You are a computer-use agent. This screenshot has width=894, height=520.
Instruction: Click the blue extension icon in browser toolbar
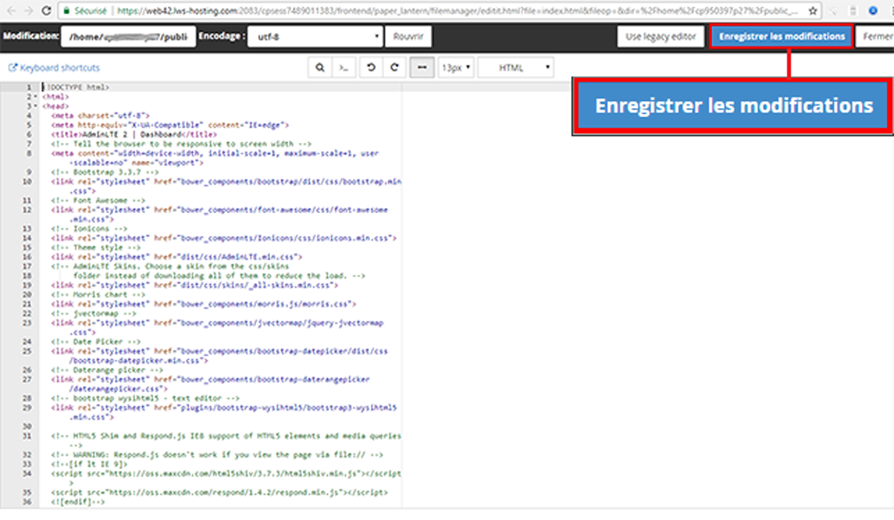873,10
